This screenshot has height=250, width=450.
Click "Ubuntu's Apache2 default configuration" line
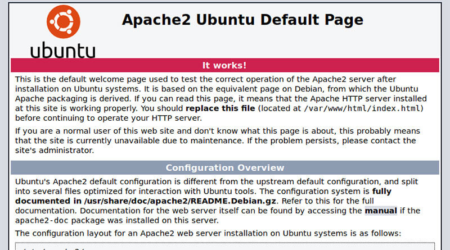click(217, 181)
